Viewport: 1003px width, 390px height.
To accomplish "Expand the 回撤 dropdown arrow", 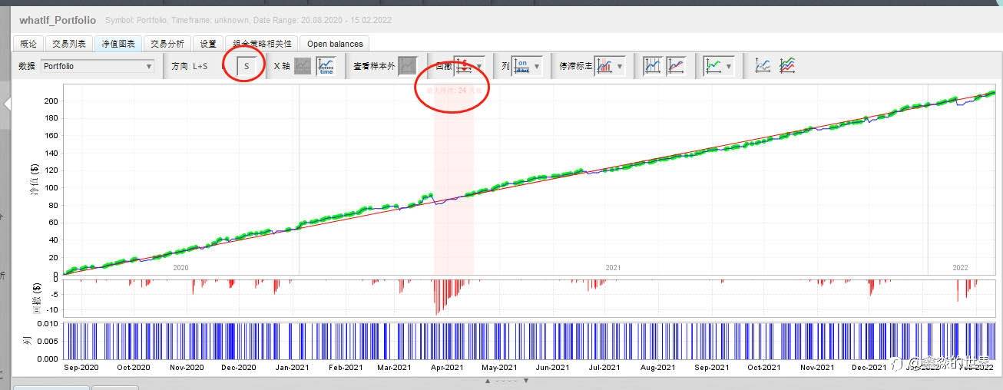I will coord(480,67).
